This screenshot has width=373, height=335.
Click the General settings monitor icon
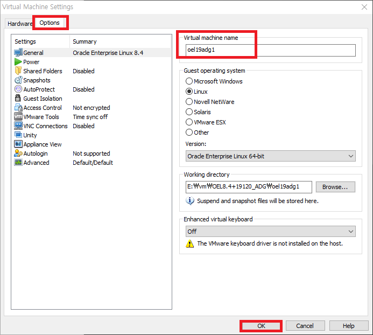pyautogui.click(x=18, y=53)
